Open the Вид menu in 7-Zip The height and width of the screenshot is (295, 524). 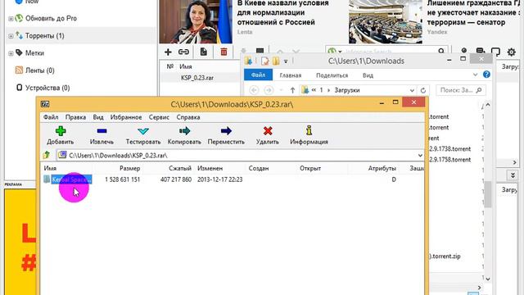point(98,117)
